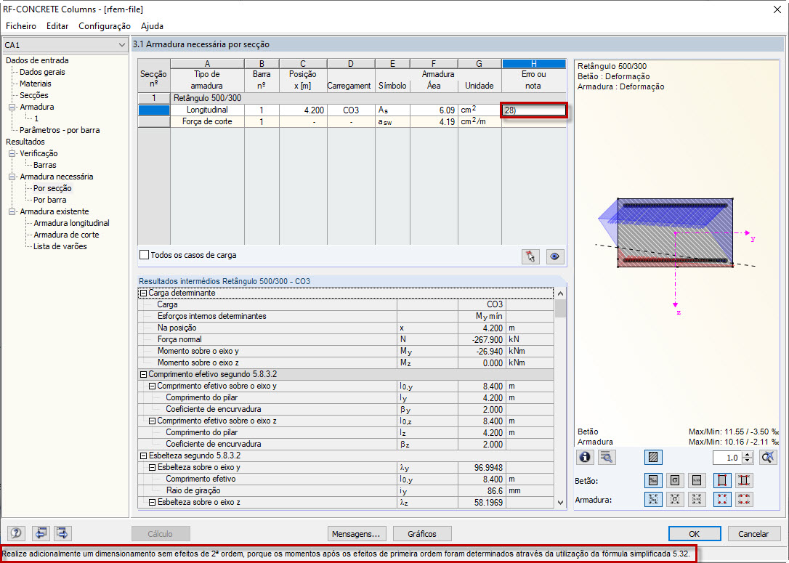Open the Ficheiro menu

[21, 26]
